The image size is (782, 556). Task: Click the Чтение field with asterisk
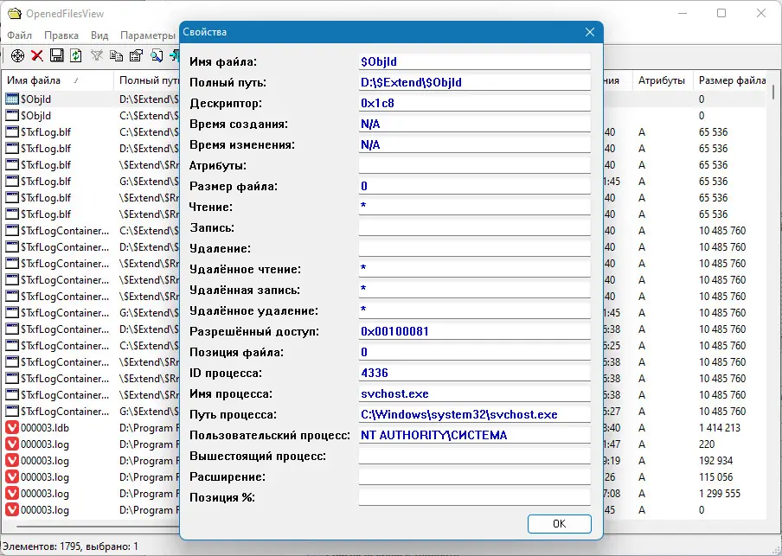pyautogui.click(x=474, y=207)
